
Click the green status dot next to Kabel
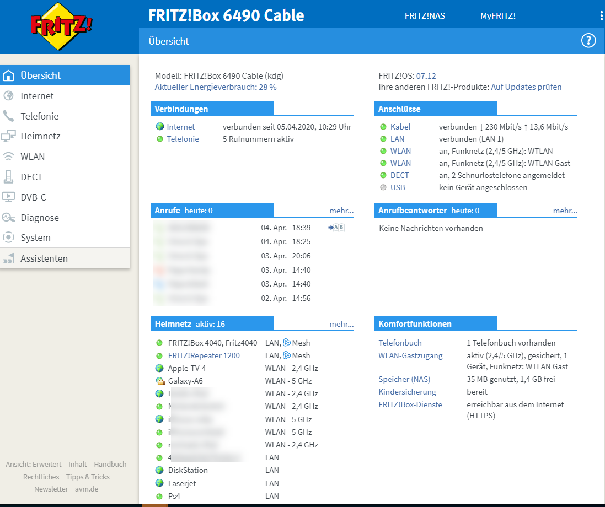tap(383, 126)
